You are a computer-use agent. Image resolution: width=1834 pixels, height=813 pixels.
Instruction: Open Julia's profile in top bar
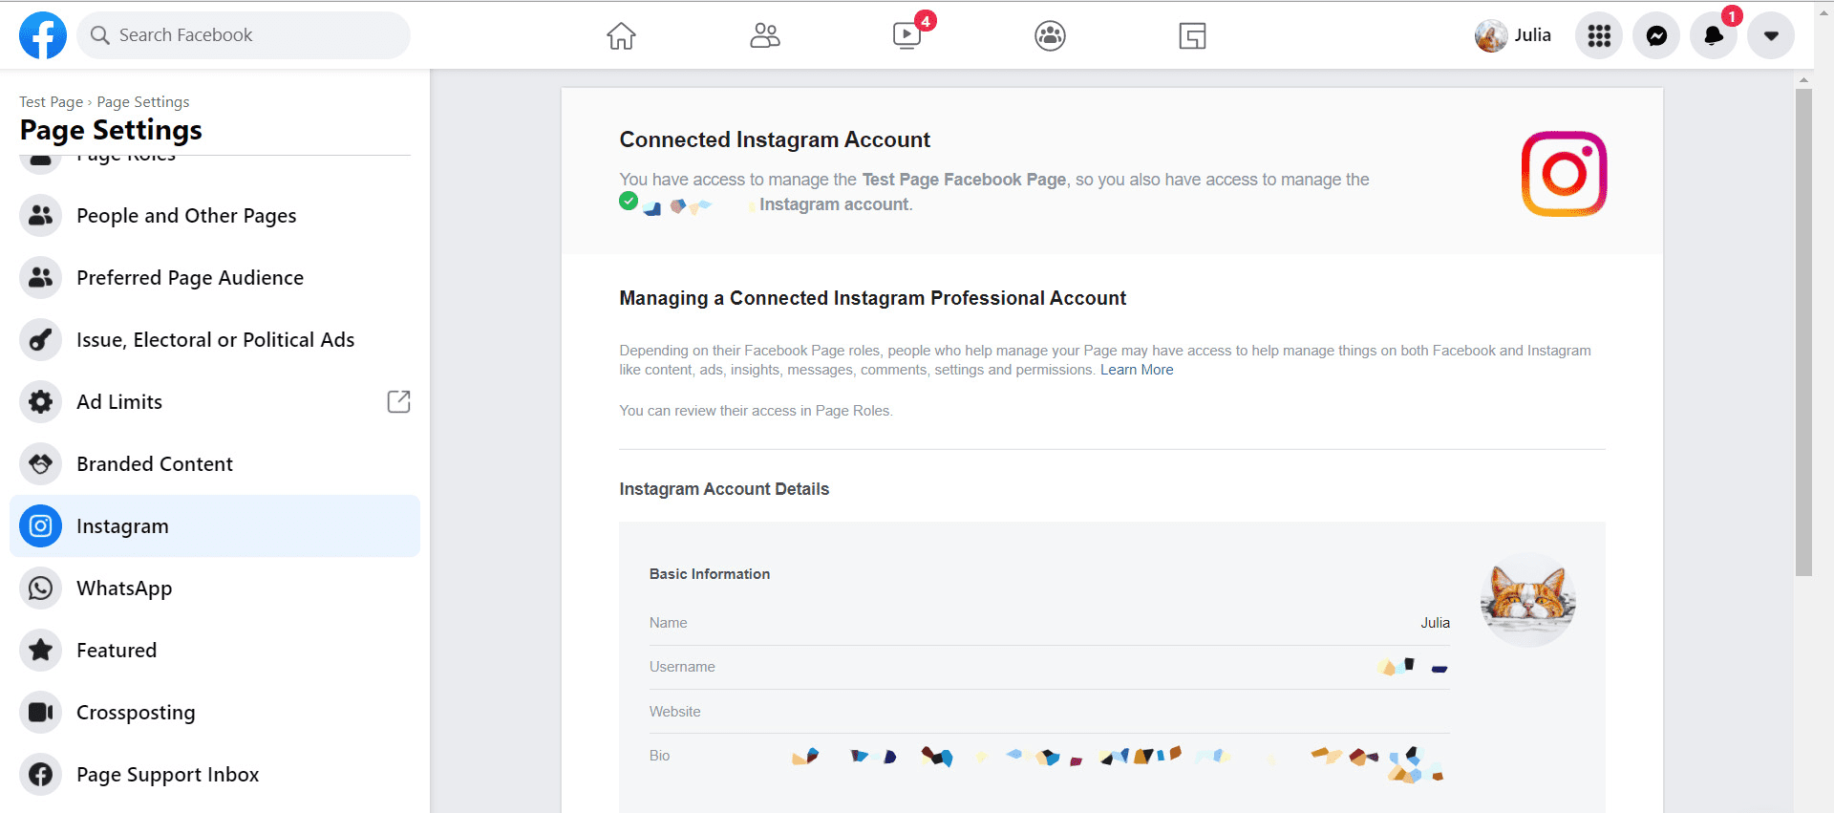pyautogui.click(x=1513, y=35)
